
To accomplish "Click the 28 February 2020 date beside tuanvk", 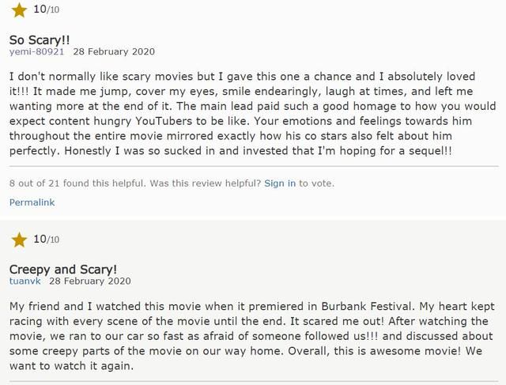I will (90, 281).
